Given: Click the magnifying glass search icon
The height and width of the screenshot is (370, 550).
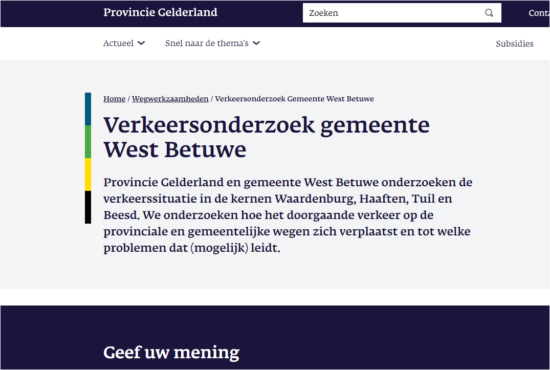Looking at the screenshot, I should coord(489,13).
